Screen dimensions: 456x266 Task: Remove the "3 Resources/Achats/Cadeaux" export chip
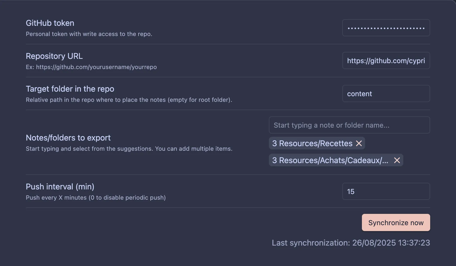tap(397, 160)
